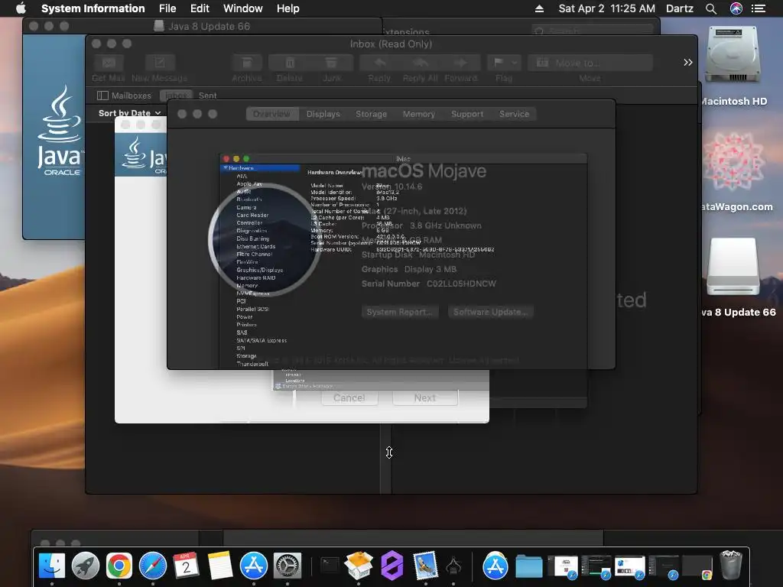Select Thunderbolt in hardware list
The width and height of the screenshot is (783, 587).
(252, 364)
